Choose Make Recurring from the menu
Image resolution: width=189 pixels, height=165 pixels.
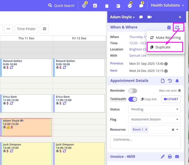(x=168, y=38)
